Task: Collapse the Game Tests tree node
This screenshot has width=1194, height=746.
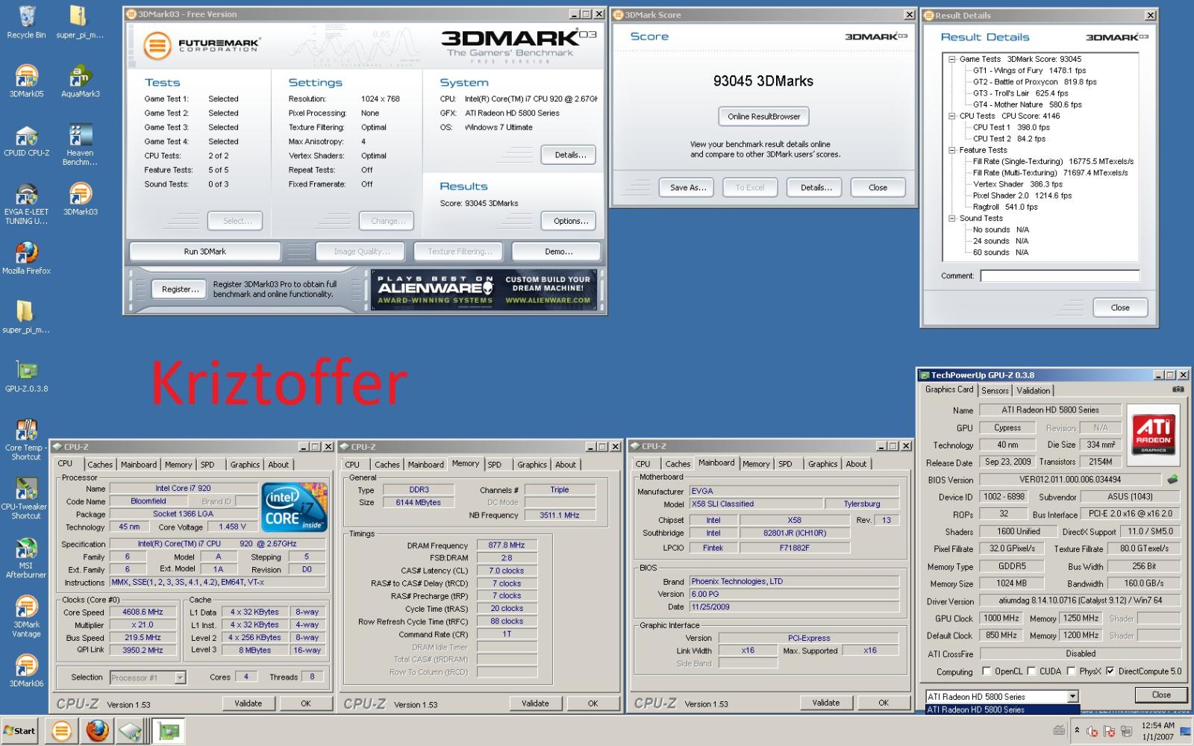Action: click(x=952, y=59)
